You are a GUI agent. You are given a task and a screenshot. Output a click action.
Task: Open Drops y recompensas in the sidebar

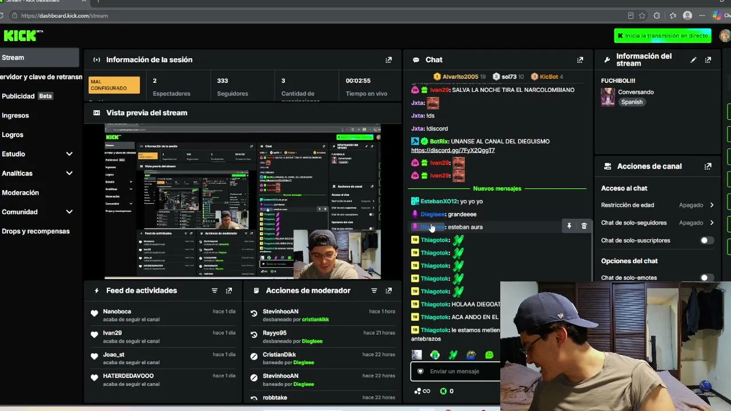point(35,231)
